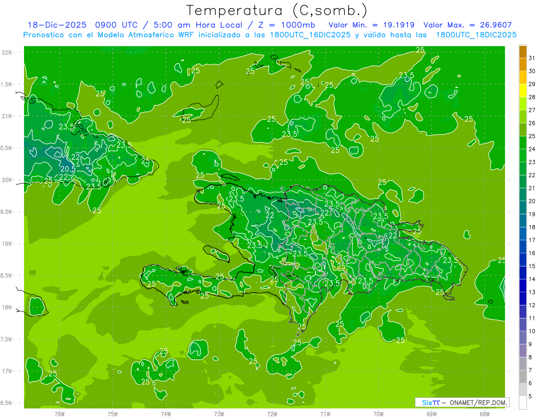Click the "9.5N" latitude axis label

(x=7, y=212)
